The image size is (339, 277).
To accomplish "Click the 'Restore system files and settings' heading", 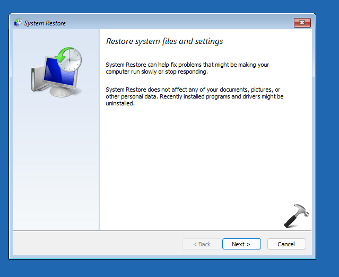I will [x=164, y=41].
